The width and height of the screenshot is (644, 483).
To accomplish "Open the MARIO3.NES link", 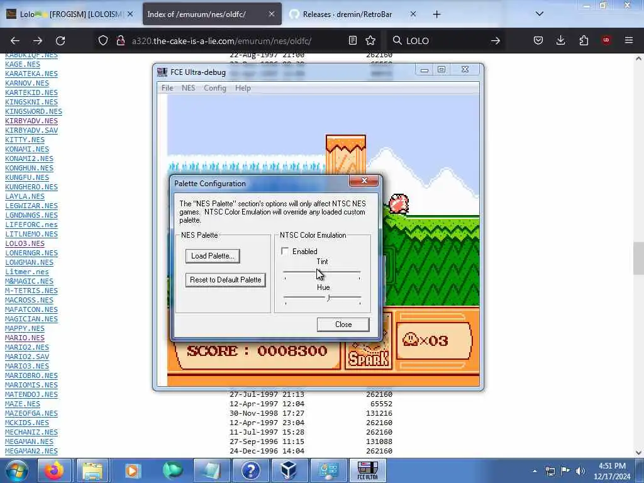I will [26, 366].
